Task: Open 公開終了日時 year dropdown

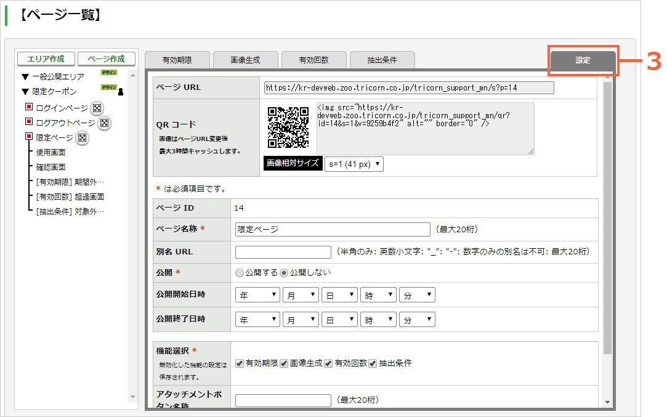Action: click(257, 320)
